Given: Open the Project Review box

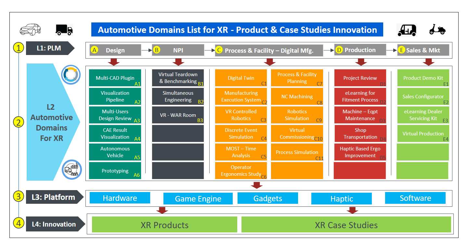Looking at the screenshot, I should (x=360, y=78).
